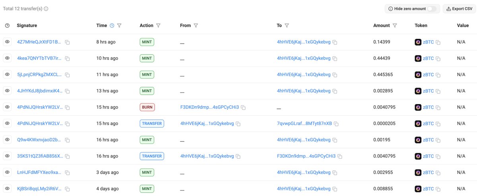Viewport: 477px width, 196px height.
Task: Click Token column header
Action: (421, 25)
